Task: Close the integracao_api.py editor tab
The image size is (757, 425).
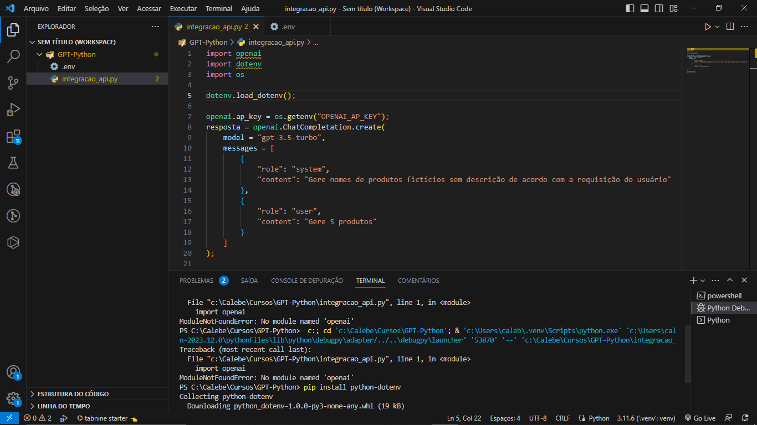Action: (255, 27)
